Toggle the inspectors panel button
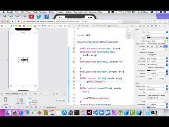 pos(165,22)
